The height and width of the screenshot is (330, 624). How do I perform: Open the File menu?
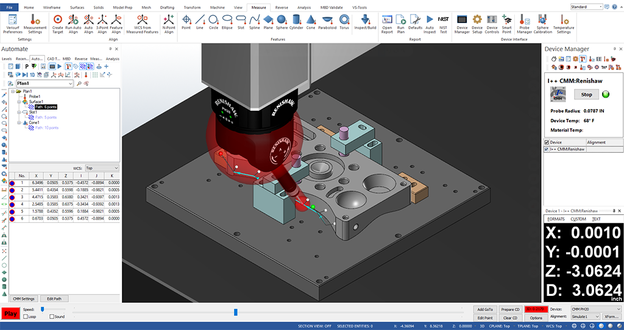pos(10,7)
